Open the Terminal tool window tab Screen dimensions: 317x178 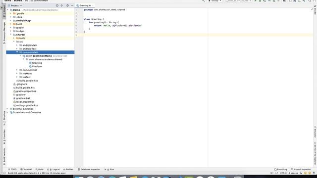click(26, 169)
